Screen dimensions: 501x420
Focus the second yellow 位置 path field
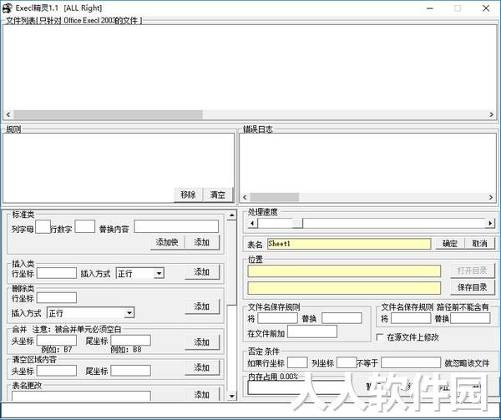pyautogui.click(x=344, y=288)
